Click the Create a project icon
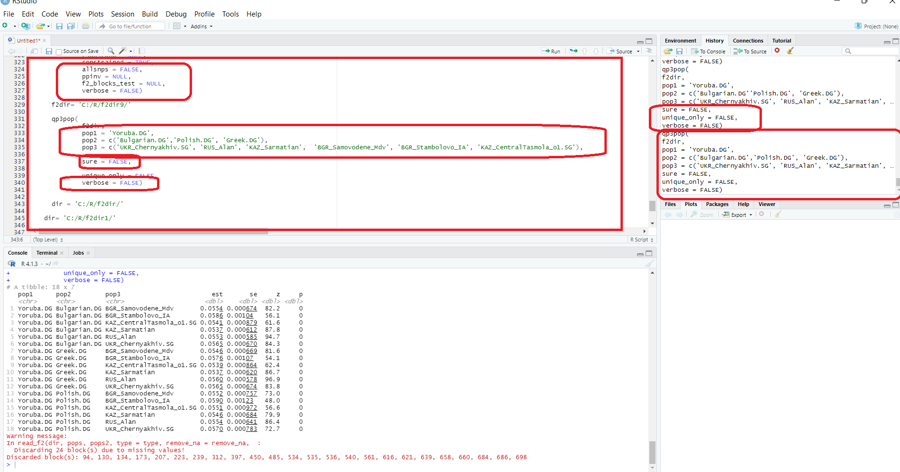This screenshot has height=472, width=900. point(26,26)
